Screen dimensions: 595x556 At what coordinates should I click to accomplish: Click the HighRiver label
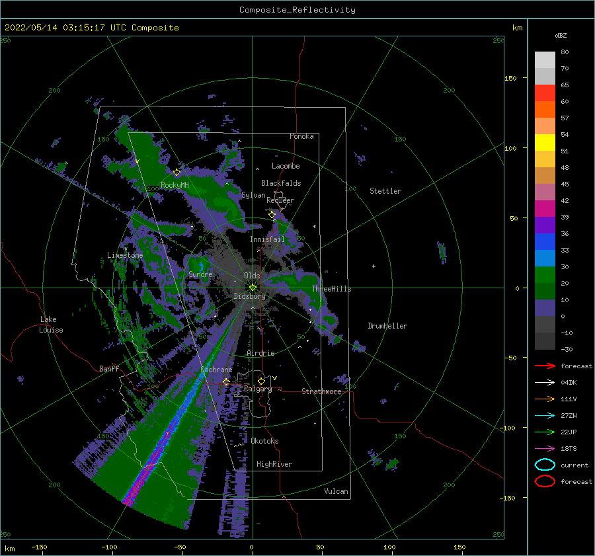tap(274, 464)
